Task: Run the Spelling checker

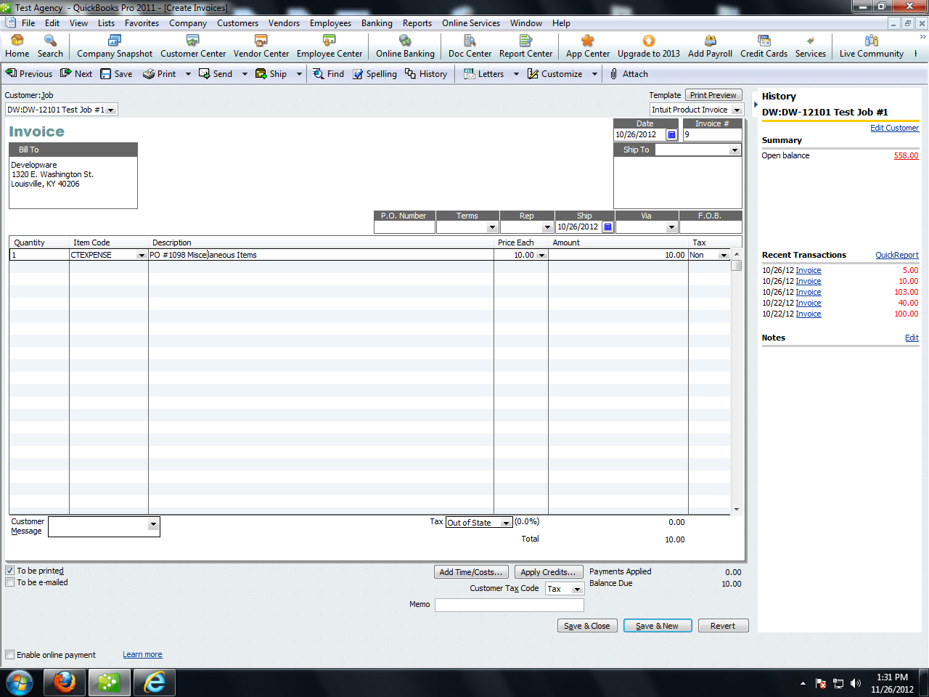Action: tap(375, 73)
